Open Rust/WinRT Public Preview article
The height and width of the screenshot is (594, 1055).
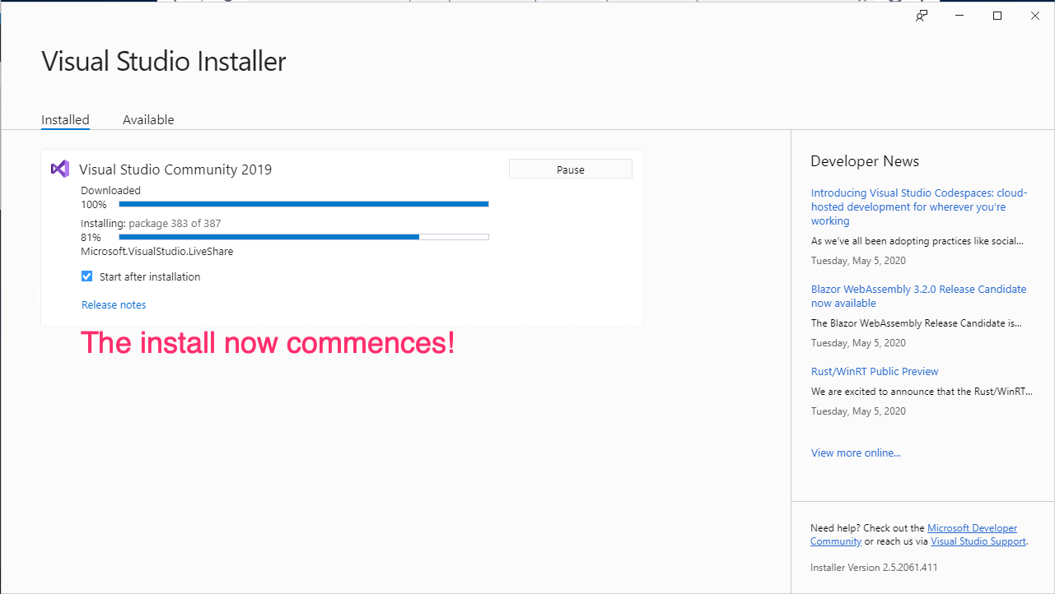coord(875,371)
